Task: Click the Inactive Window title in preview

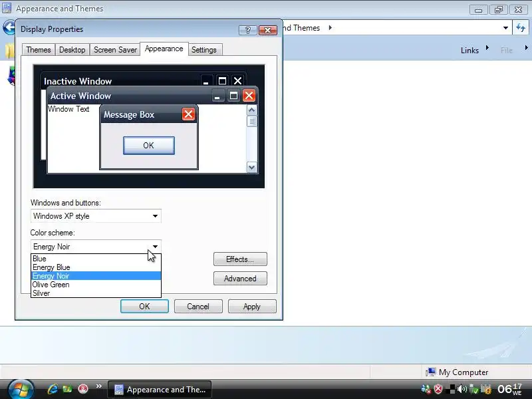Action: click(78, 81)
